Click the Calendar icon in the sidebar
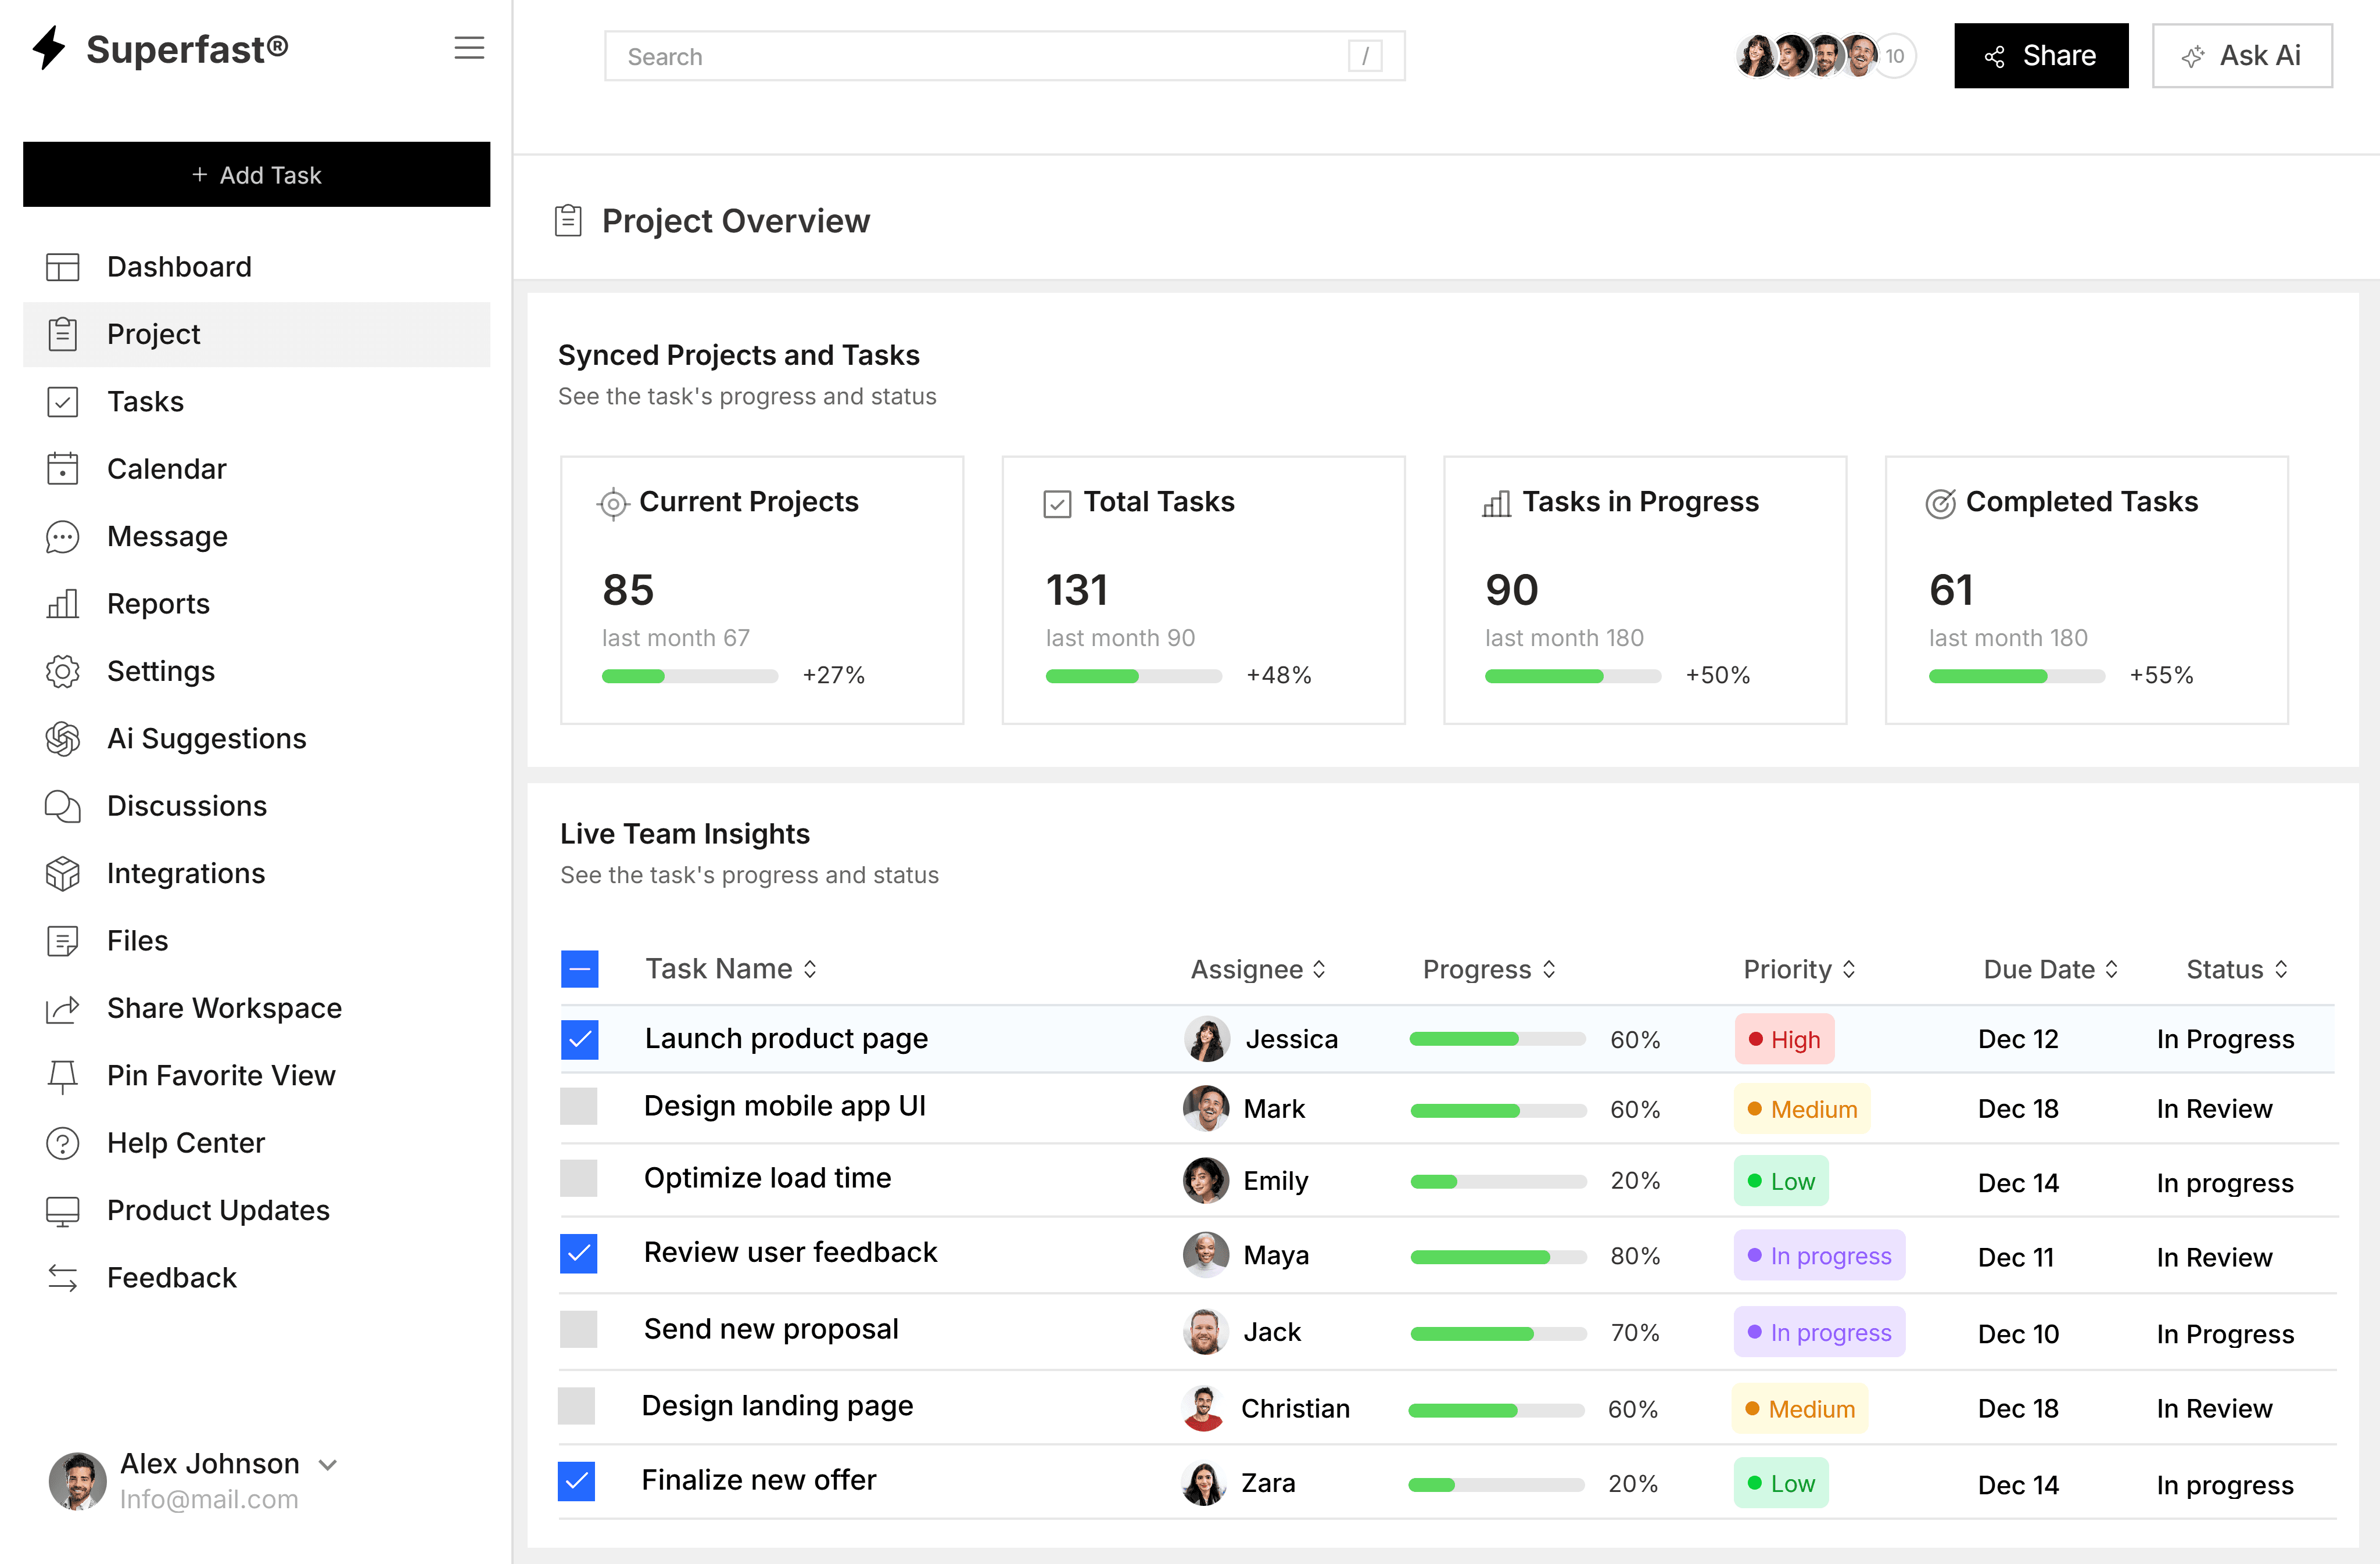 tap(62, 469)
